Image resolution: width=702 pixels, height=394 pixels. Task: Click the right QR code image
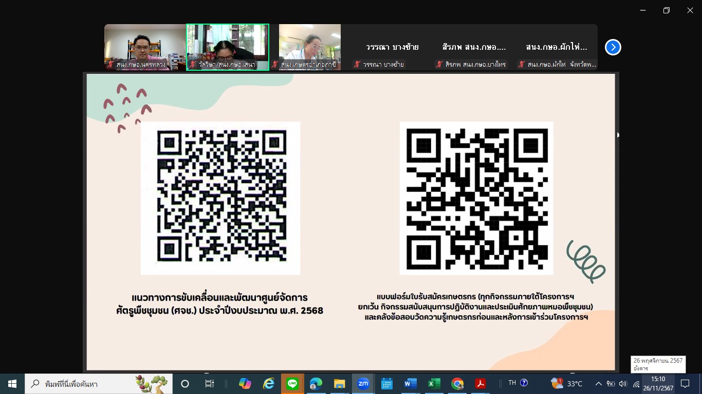pos(476,198)
